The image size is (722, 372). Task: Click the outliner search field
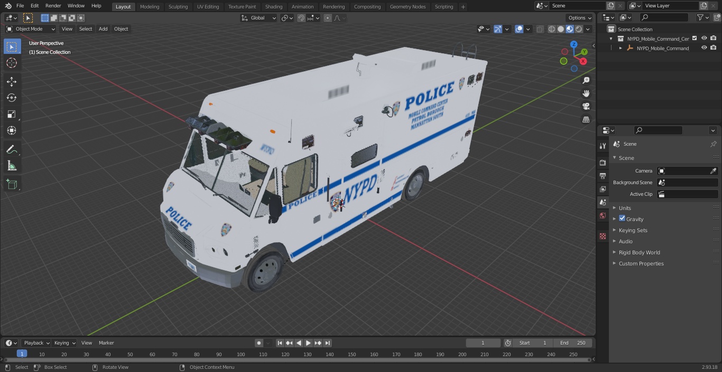[x=664, y=17]
